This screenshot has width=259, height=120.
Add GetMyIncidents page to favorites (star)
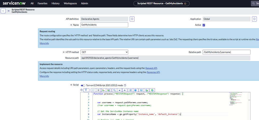pyautogui.click(x=185, y=3)
